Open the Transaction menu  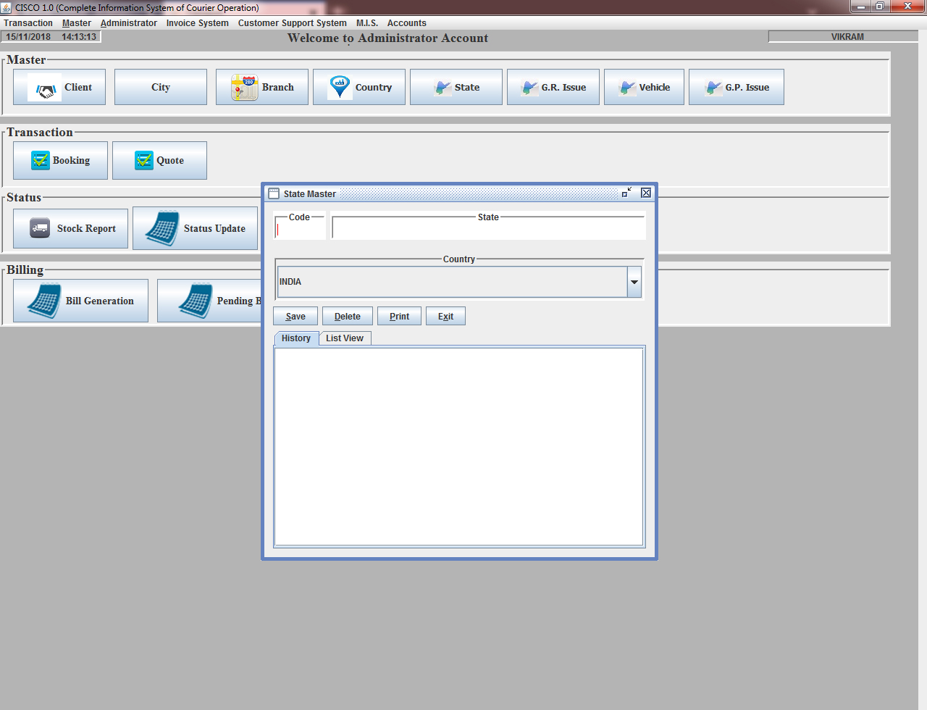tap(28, 23)
